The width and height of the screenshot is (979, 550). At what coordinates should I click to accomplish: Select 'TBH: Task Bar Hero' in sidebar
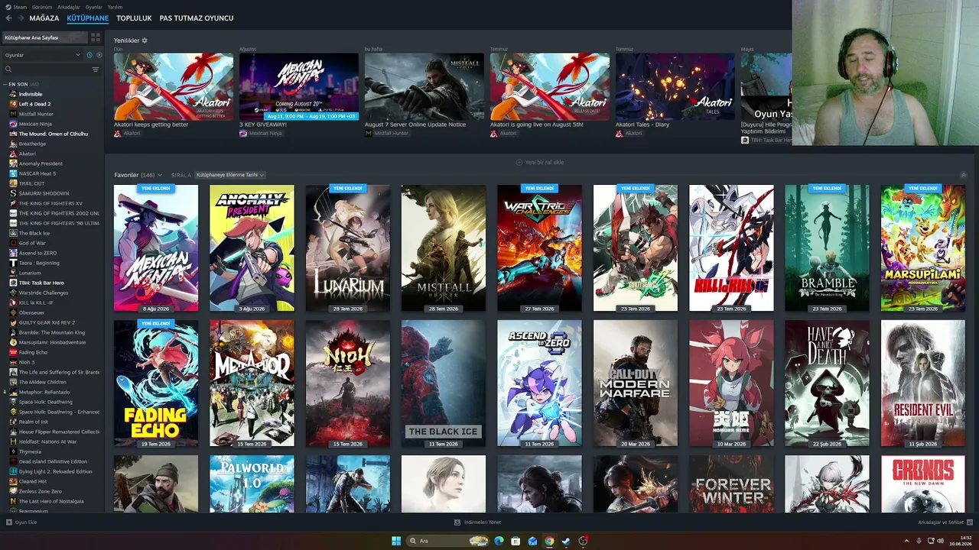click(41, 283)
